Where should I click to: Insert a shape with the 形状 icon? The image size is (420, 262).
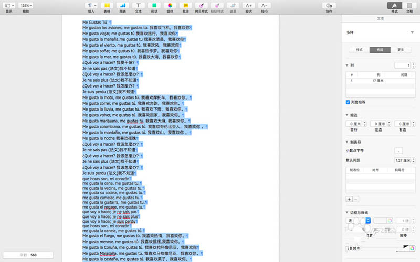click(154, 6)
